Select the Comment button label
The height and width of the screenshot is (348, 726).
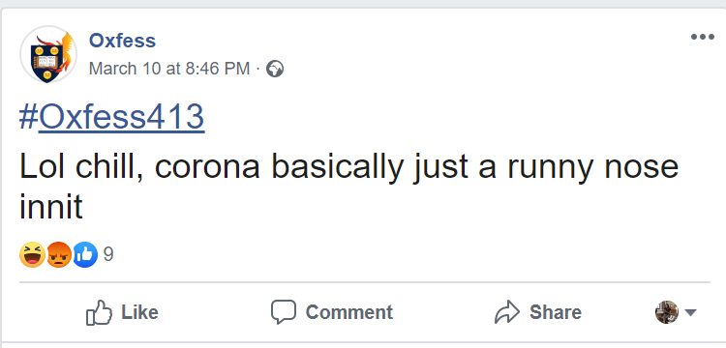(349, 312)
